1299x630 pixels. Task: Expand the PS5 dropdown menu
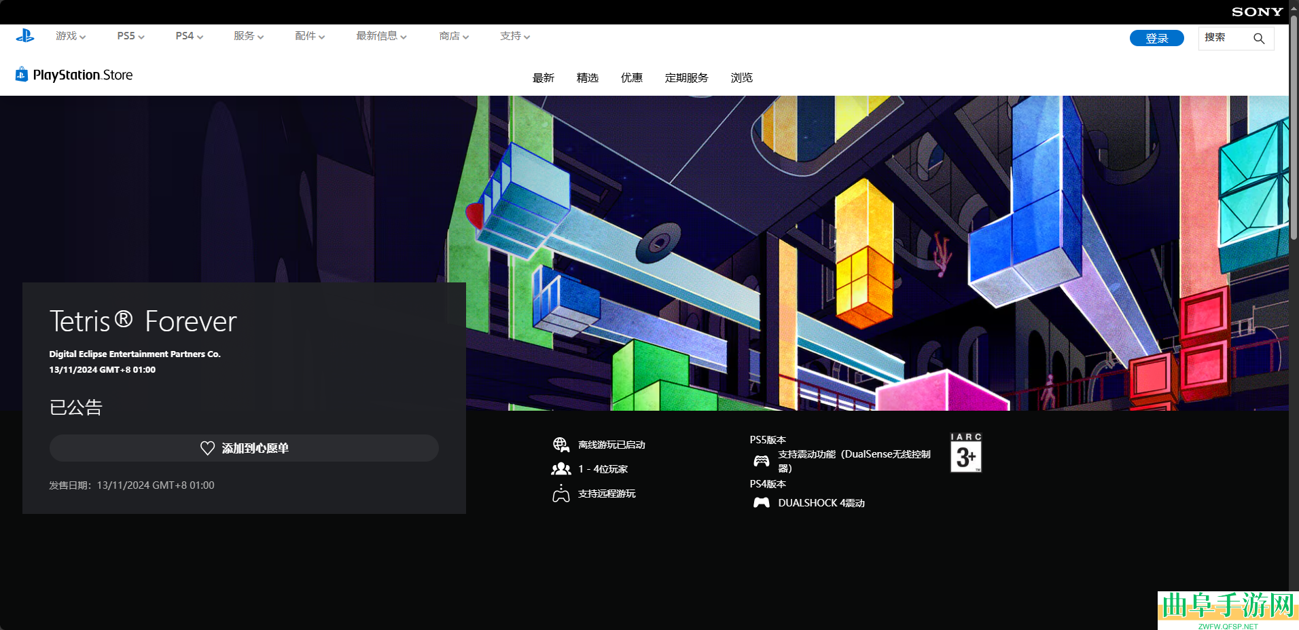point(130,37)
